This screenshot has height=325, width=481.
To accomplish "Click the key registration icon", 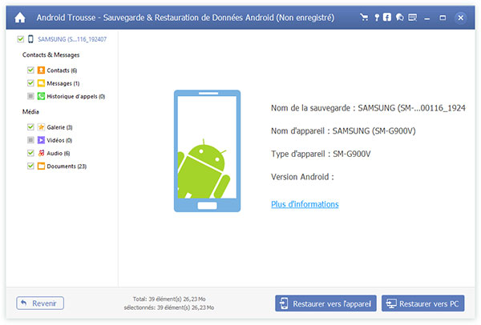I will click(377, 16).
